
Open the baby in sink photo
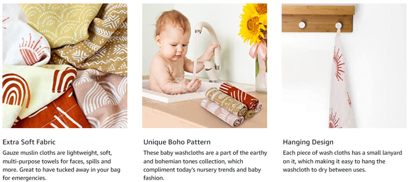click(205, 66)
